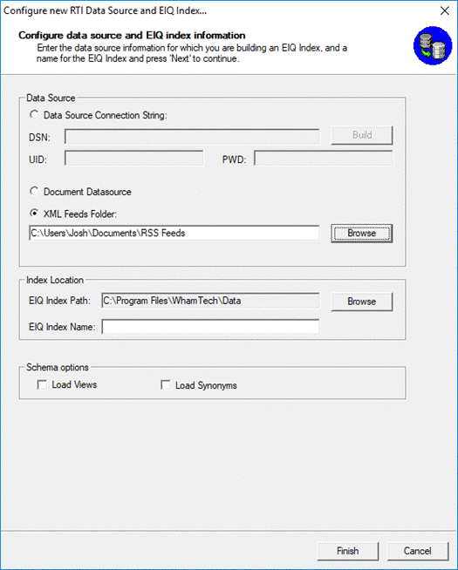This screenshot has width=458, height=570.
Task: Browse for the EIQ Index Path
Action: pyautogui.click(x=362, y=302)
